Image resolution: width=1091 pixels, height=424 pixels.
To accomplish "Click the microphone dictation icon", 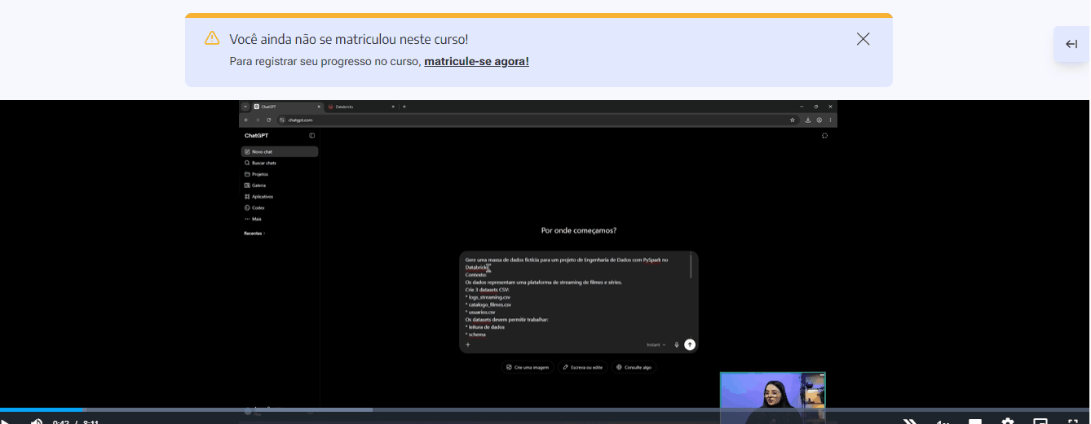I will click(x=677, y=344).
